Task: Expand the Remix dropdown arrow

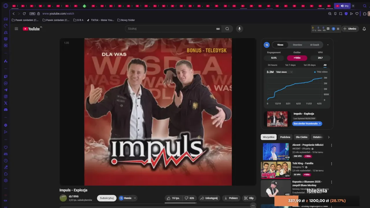Action: pyautogui.click(x=135, y=198)
